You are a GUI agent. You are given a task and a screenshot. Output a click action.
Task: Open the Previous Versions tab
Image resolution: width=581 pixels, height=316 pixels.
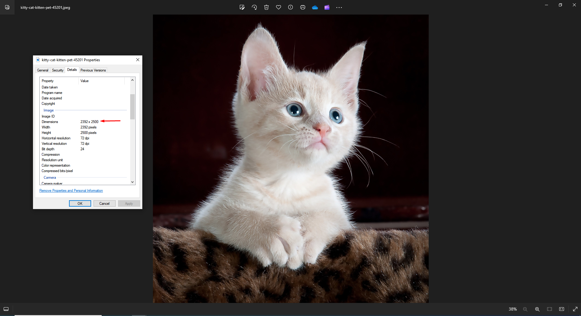coord(93,70)
